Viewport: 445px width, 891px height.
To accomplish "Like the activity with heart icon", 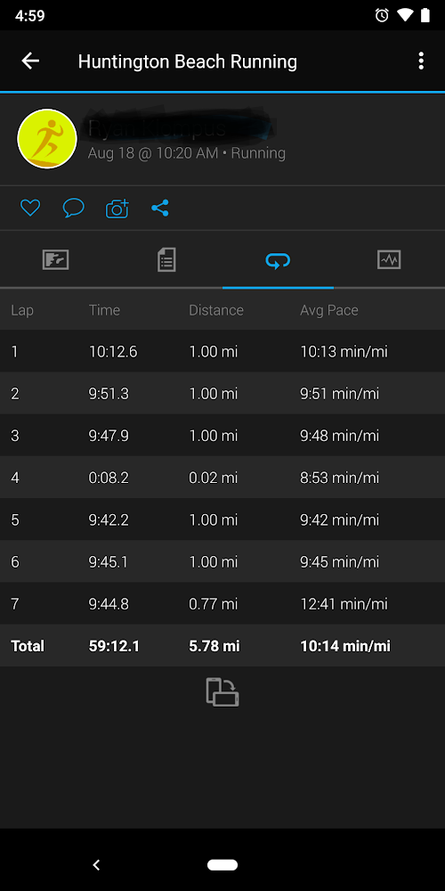I will pyautogui.click(x=30, y=208).
